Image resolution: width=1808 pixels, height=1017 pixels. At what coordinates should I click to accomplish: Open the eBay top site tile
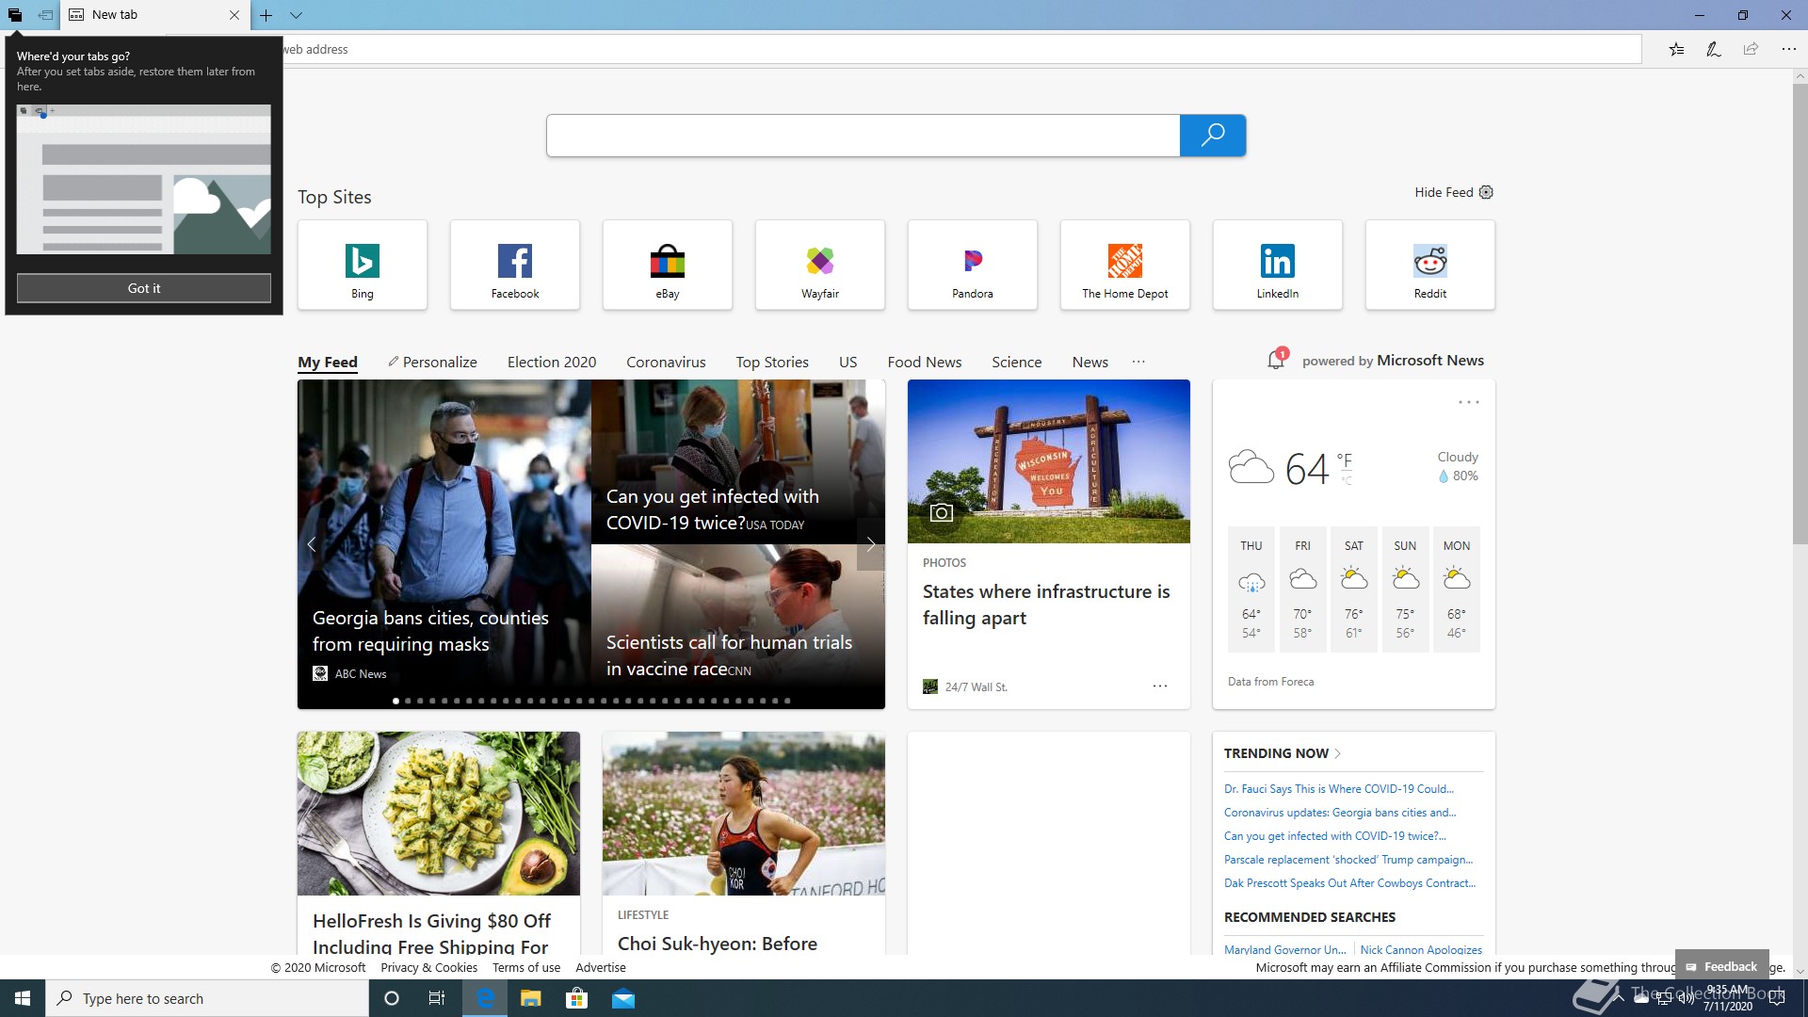(x=668, y=265)
